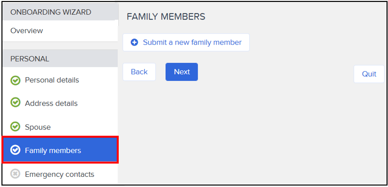Click the grey X icon beside Emergency contacts

(15, 174)
